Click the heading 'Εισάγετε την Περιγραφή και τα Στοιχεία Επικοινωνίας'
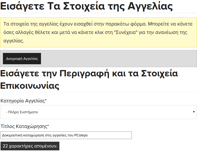Screen dimensions: 197x153 (x=89, y=79)
